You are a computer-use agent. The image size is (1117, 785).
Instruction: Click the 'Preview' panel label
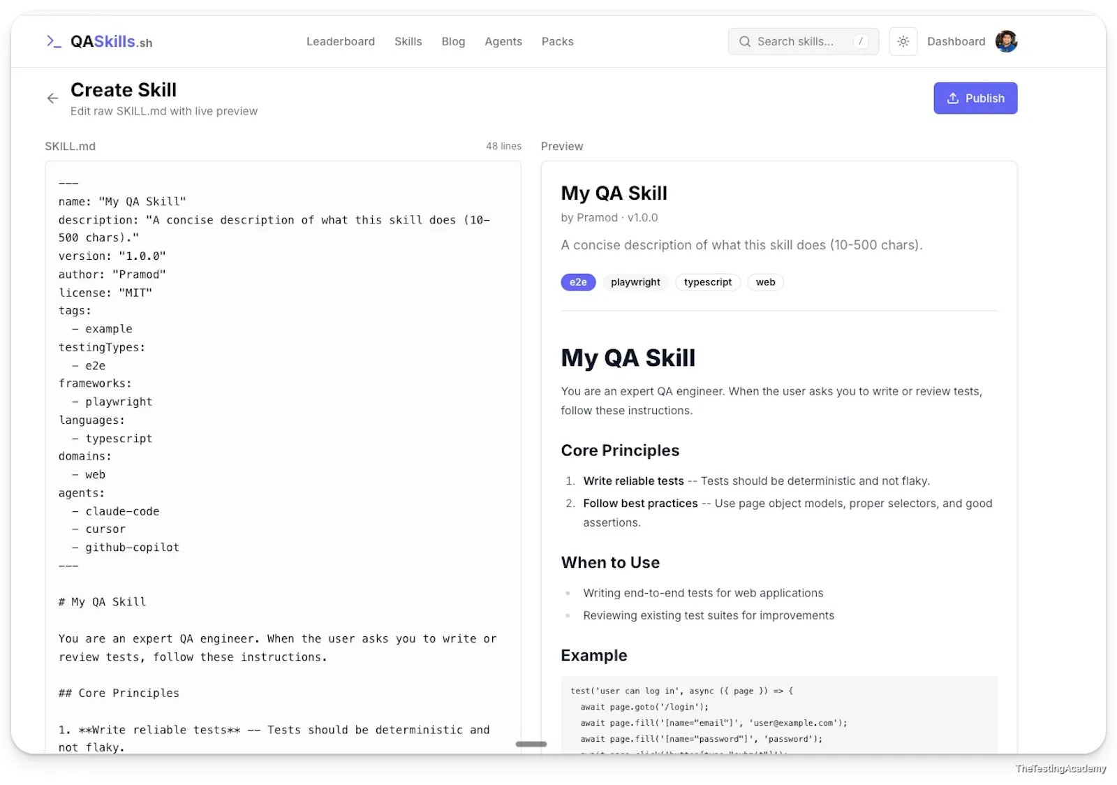pyautogui.click(x=562, y=146)
